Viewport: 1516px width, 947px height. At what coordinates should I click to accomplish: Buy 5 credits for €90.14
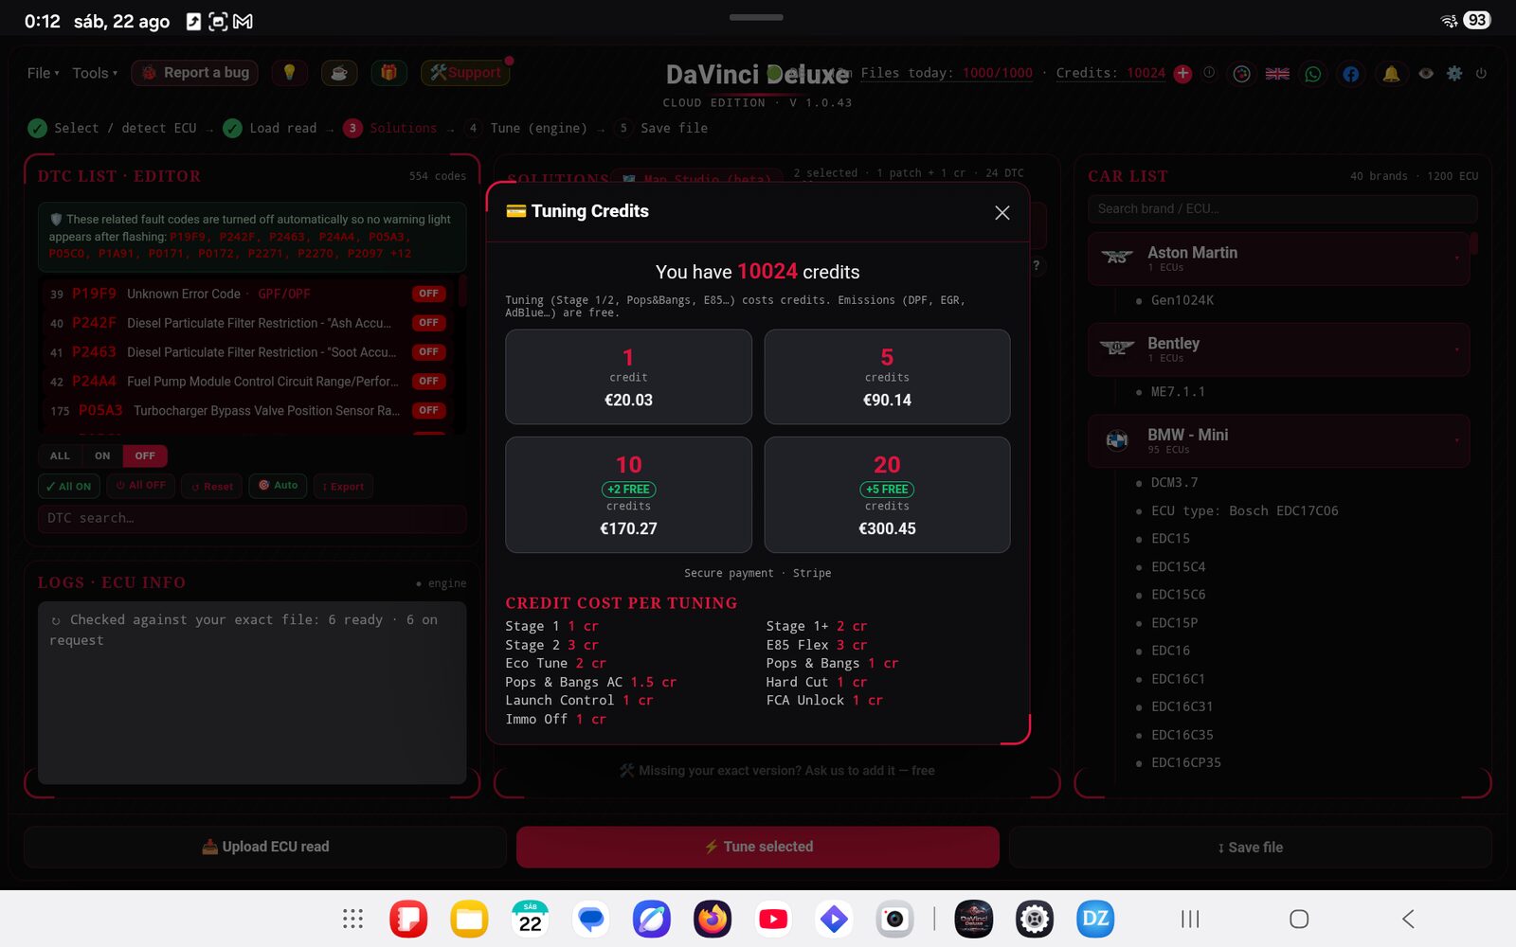point(887,377)
